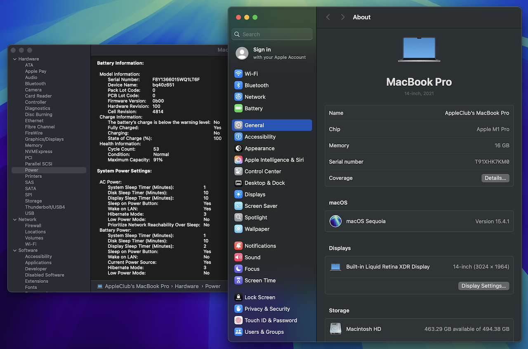Click the Sound speaker icon in Settings
The image size is (528, 349).
click(x=238, y=257)
